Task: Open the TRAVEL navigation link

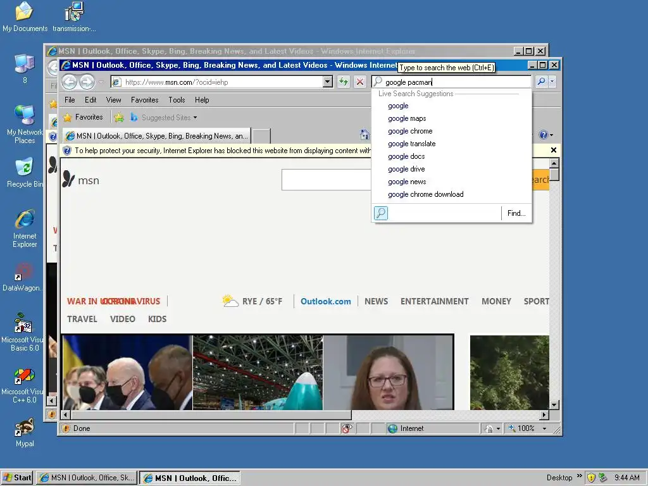Action: coord(82,319)
